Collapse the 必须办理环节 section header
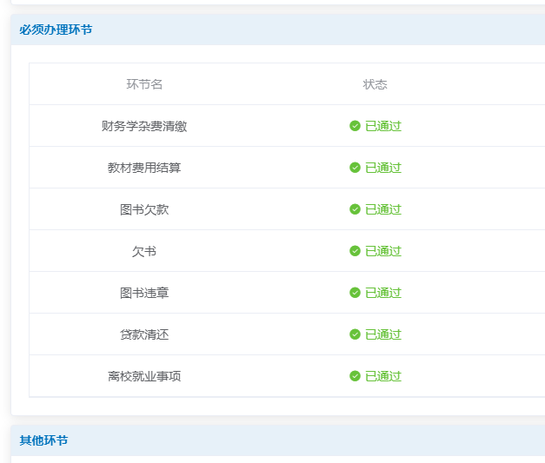This screenshot has width=545, height=463. pyautogui.click(x=56, y=30)
